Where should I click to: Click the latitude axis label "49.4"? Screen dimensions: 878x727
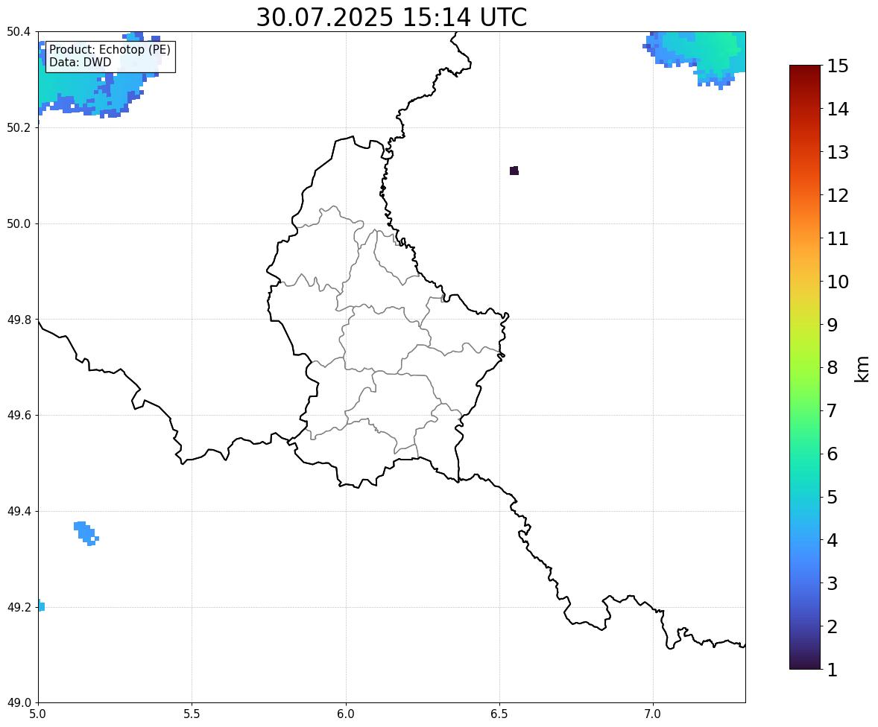(x=19, y=512)
